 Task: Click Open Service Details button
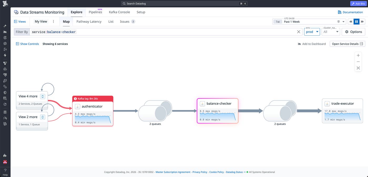tap(347, 44)
